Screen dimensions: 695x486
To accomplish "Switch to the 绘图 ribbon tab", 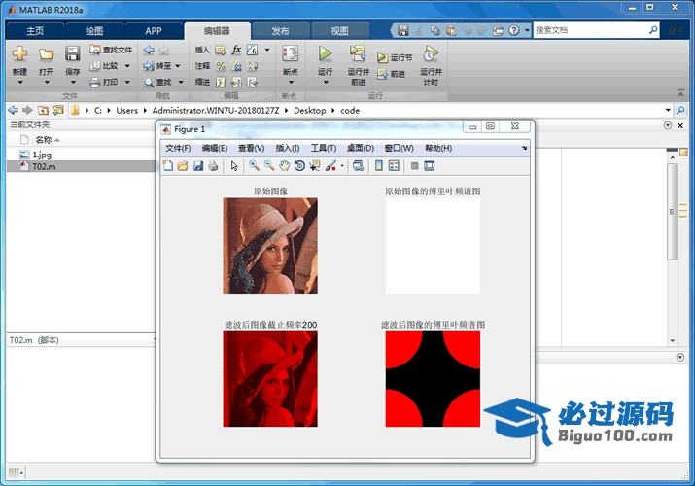I will (x=95, y=30).
